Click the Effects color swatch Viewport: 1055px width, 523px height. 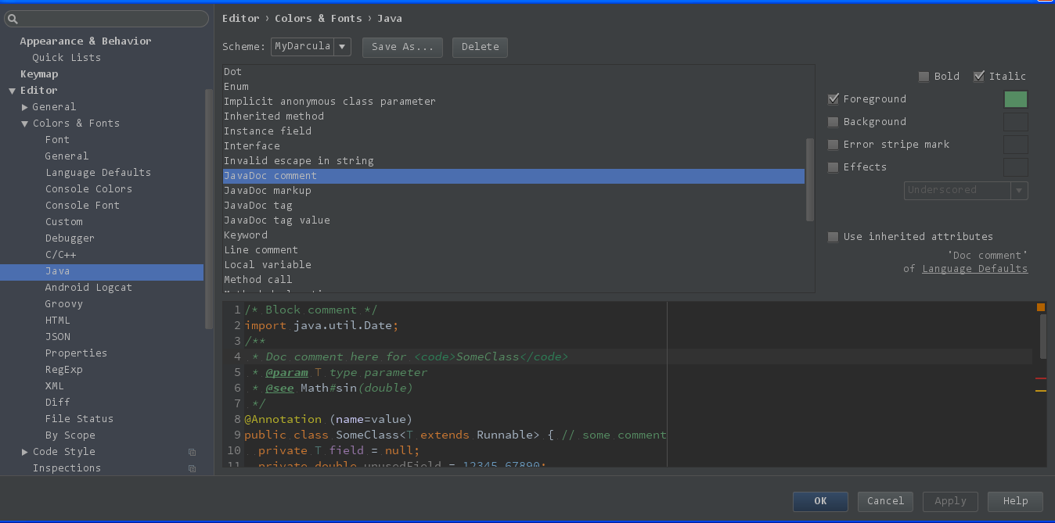(1016, 167)
